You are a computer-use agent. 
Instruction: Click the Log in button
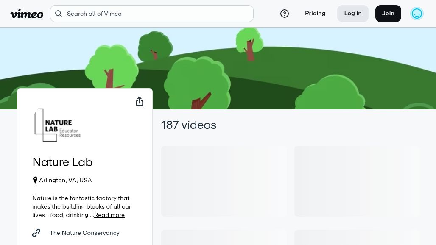click(352, 13)
